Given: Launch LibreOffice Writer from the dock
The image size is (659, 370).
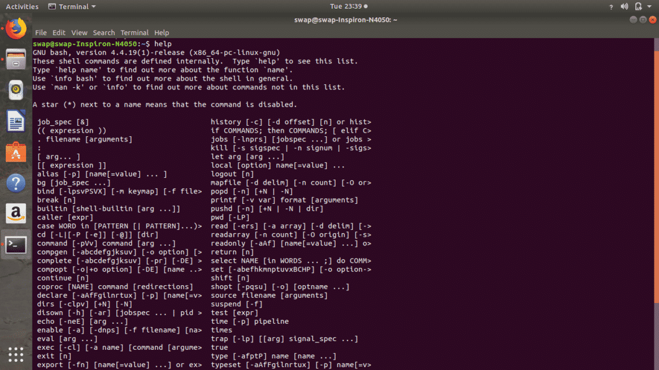Looking at the screenshot, I should tap(16, 121).
